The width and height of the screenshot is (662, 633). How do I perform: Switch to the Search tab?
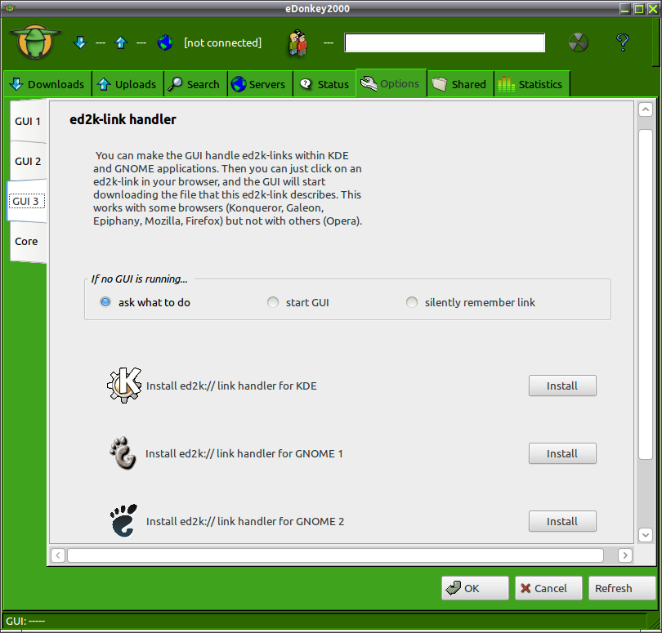coord(195,84)
